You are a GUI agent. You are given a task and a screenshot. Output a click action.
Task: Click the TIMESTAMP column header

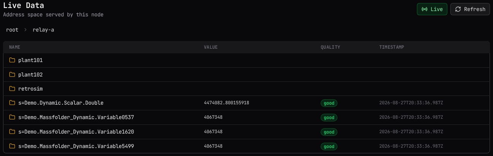(391, 47)
